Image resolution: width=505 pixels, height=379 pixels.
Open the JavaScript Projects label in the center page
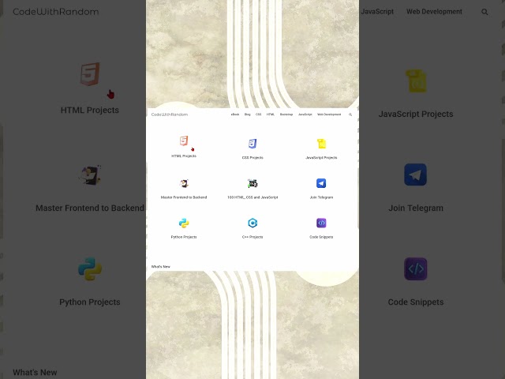click(x=321, y=158)
